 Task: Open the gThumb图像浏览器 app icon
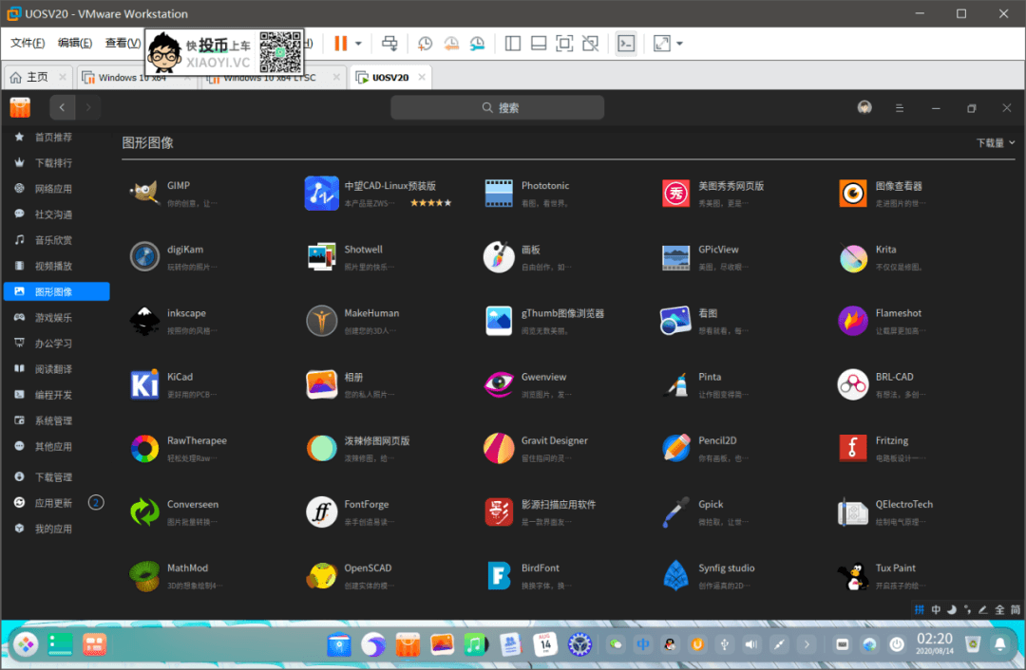pyautogui.click(x=499, y=321)
